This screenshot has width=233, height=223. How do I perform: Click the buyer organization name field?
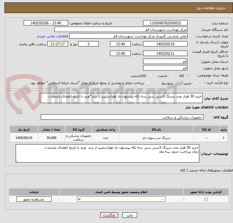coord(121,30)
